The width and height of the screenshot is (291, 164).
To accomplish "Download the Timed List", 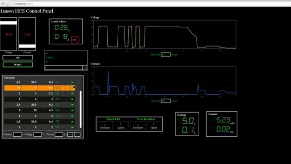I will (105, 126).
